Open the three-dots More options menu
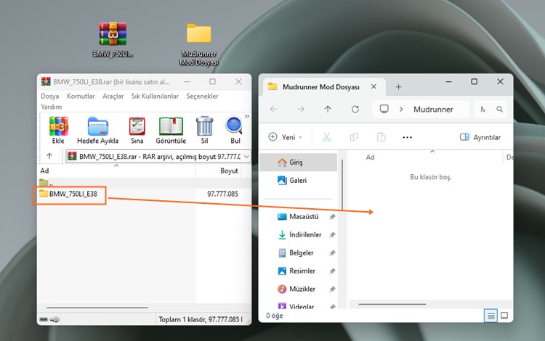Screen dimensions: 545x341 coord(407,137)
